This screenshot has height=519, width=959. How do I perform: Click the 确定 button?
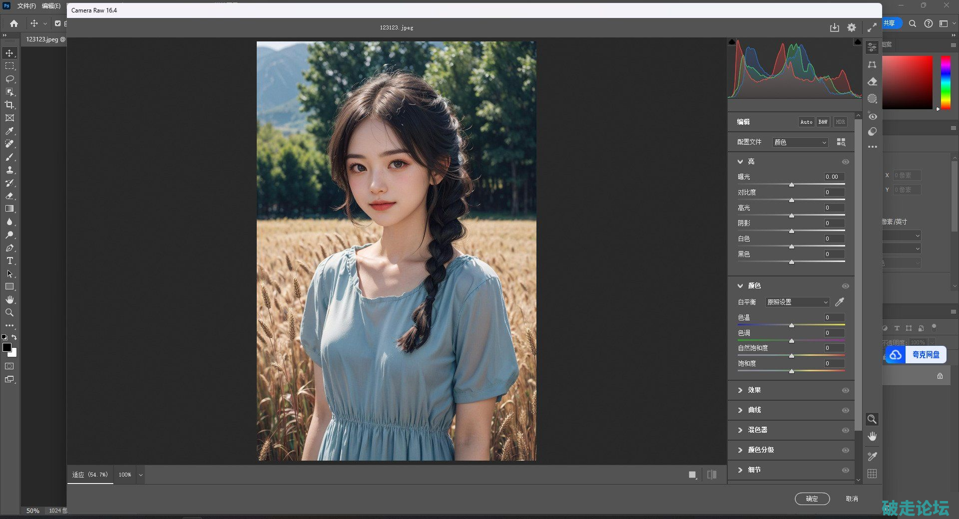pyautogui.click(x=812, y=499)
